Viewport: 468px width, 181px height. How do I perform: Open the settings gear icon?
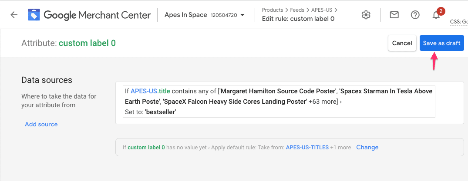point(366,15)
